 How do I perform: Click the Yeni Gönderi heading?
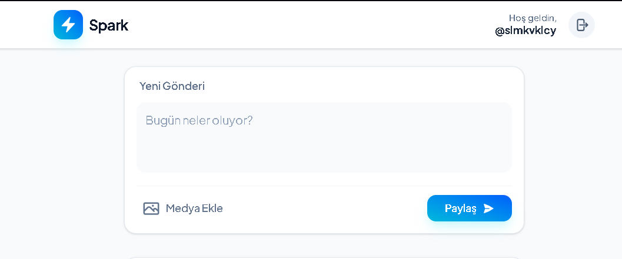point(172,86)
